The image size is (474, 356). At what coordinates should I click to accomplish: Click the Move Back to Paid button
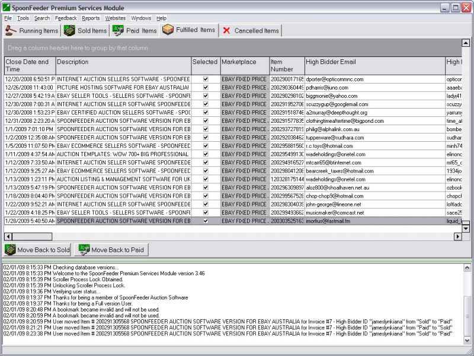point(112,250)
